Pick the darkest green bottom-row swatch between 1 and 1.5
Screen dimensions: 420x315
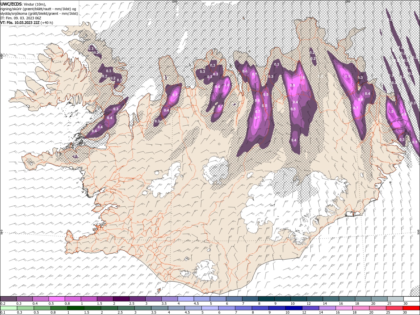[75, 308]
